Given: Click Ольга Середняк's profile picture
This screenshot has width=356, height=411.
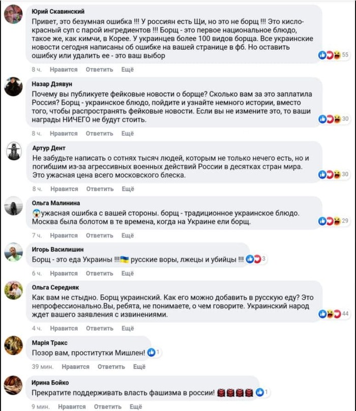Looking at the screenshot, I should 13,290.
